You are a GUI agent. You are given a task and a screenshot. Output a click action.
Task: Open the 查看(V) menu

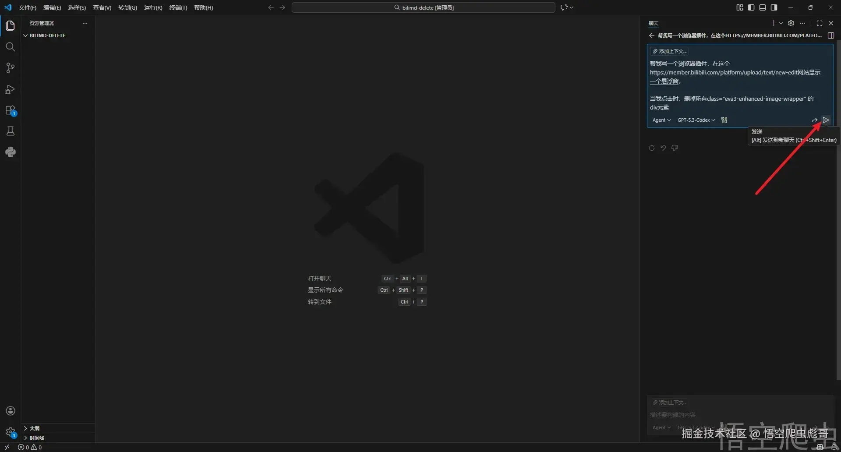point(102,7)
